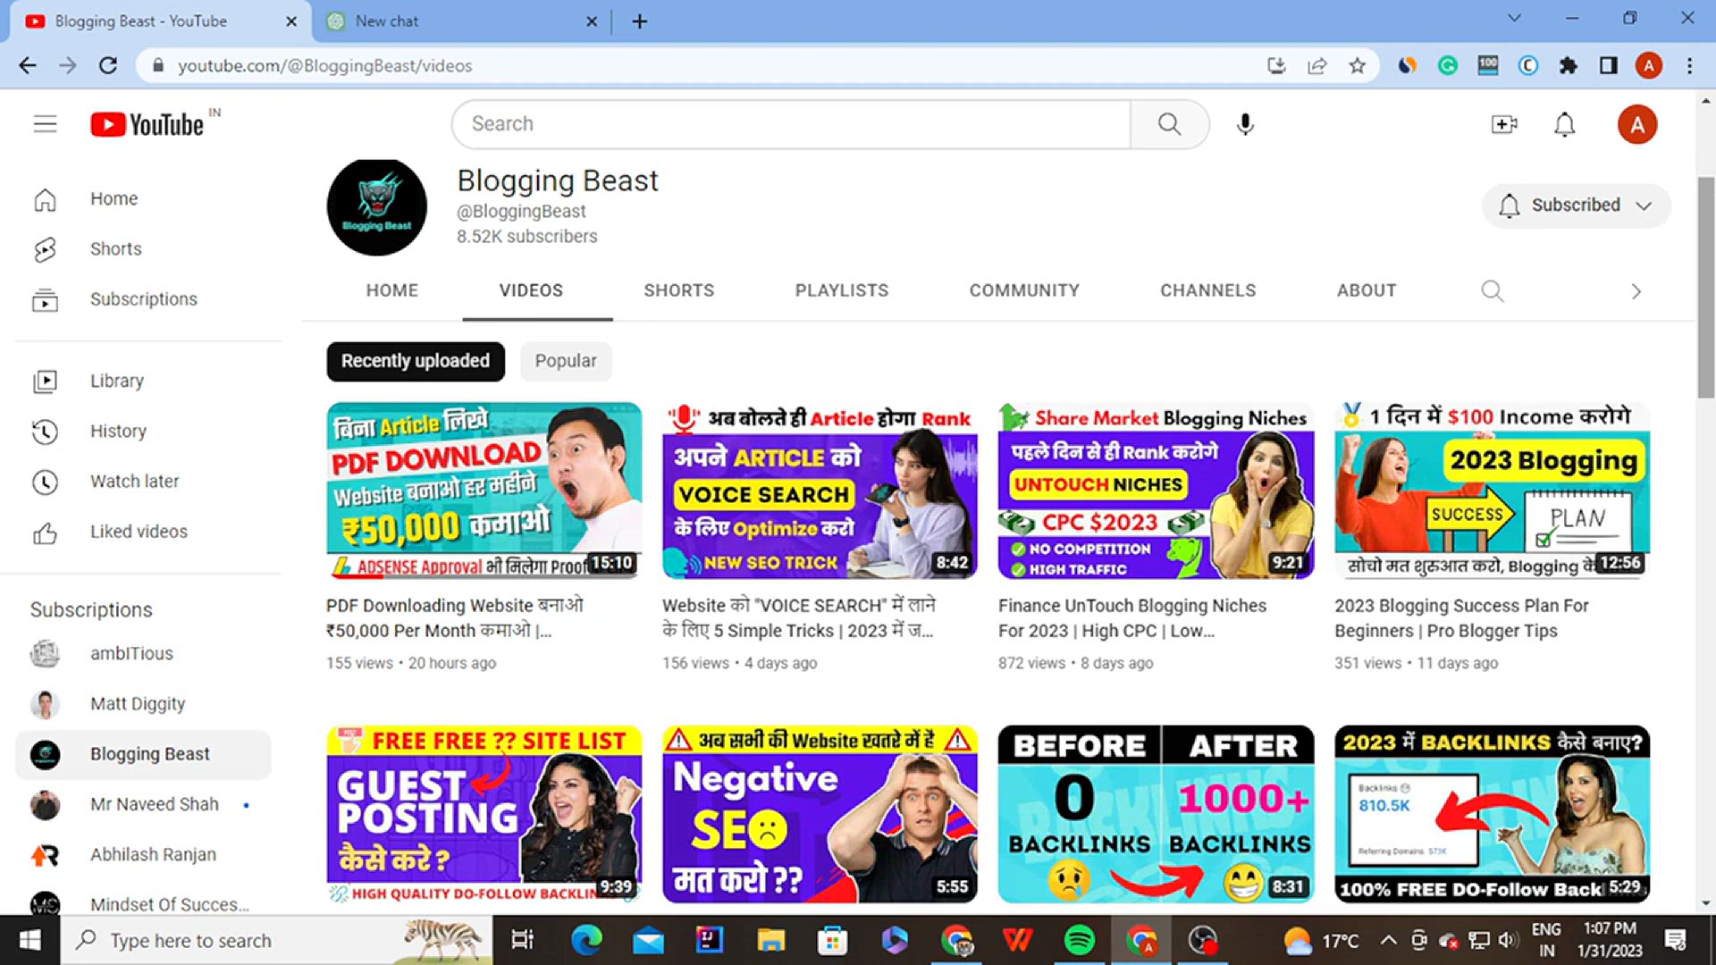Open Mail app from taskbar
The height and width of the screenshot is (965, 1716).
pyautogui.click(x=648, y=940)
